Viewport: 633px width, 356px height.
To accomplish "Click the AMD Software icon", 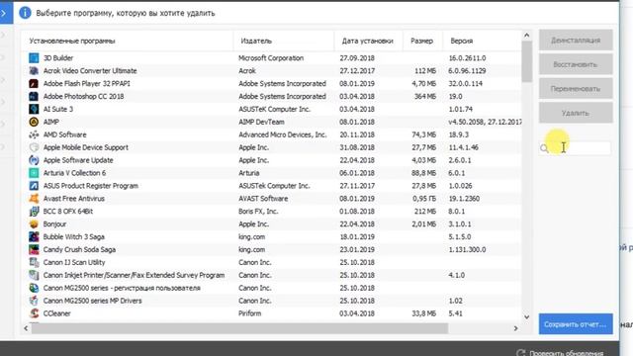I will click(x=34, y=134).
